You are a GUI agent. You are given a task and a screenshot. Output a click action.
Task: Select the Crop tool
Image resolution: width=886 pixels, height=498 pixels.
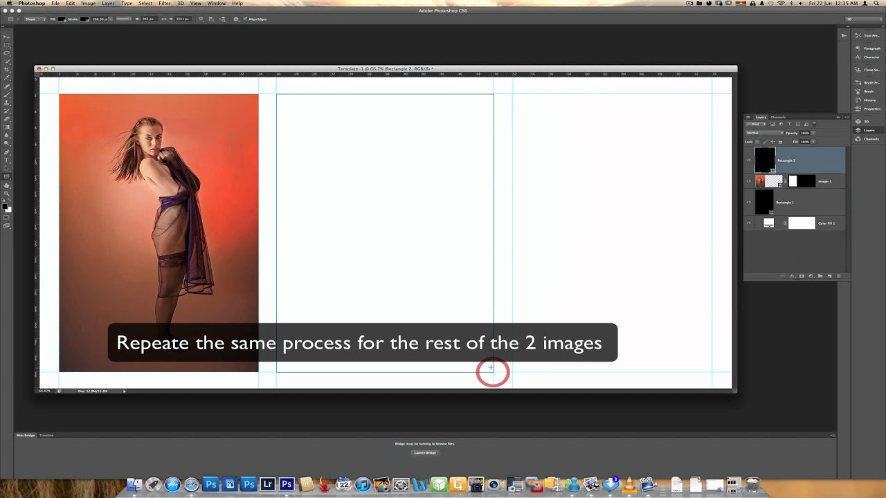(x=7, y=69)
